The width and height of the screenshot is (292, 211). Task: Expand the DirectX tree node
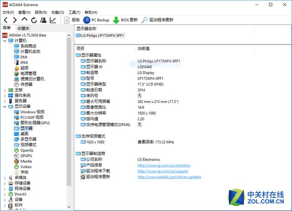(5, 195)
